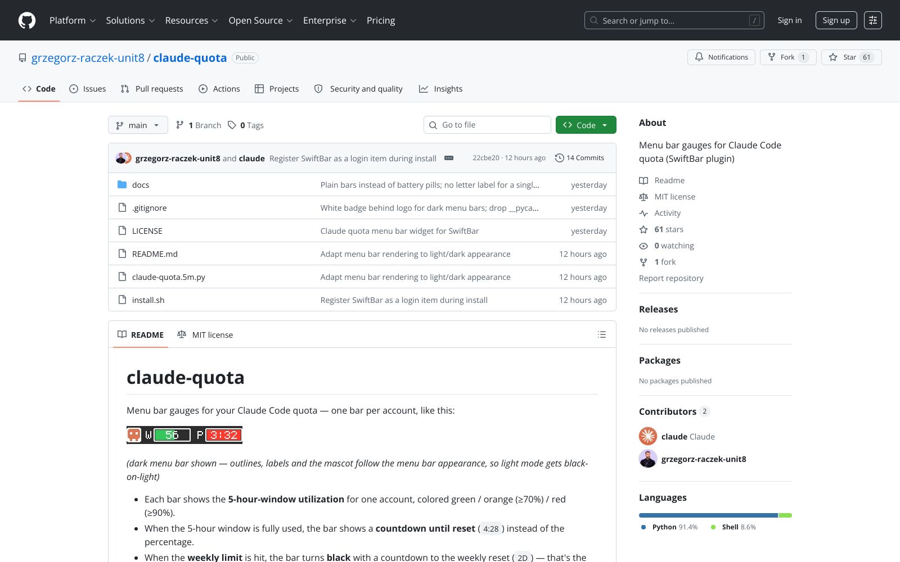Open the Projects tab
The image size is (900, 562).
tap(277, 89)
